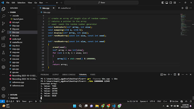
Task: Maximize terminal panel with chevron up
Action: pyautogui.click(x=187, y=75)
